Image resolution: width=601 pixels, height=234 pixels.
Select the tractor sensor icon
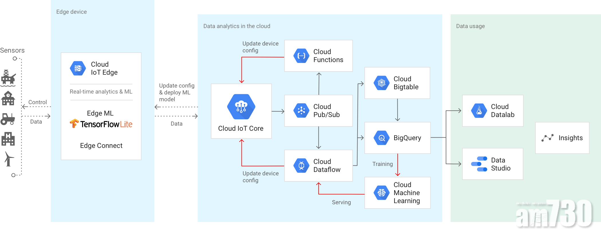(x=8, y=119)
